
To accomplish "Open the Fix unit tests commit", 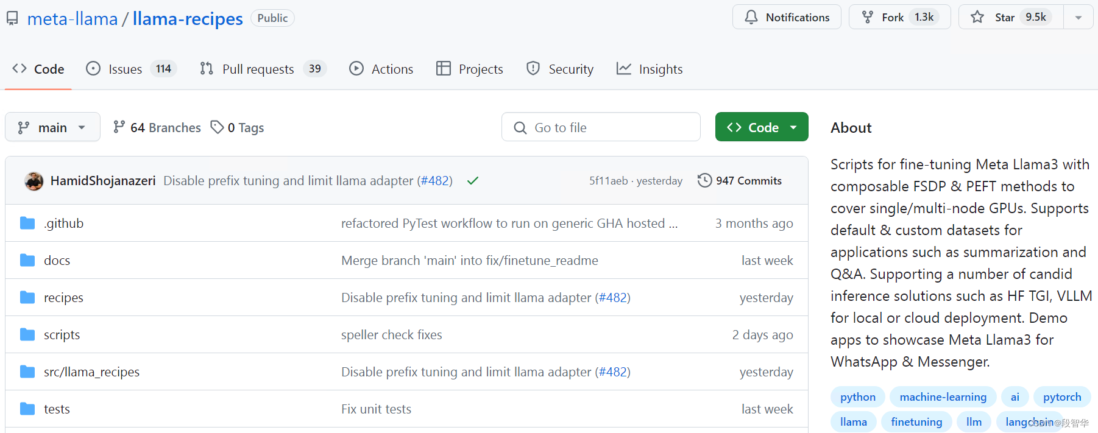I will [x=376, y=409].
